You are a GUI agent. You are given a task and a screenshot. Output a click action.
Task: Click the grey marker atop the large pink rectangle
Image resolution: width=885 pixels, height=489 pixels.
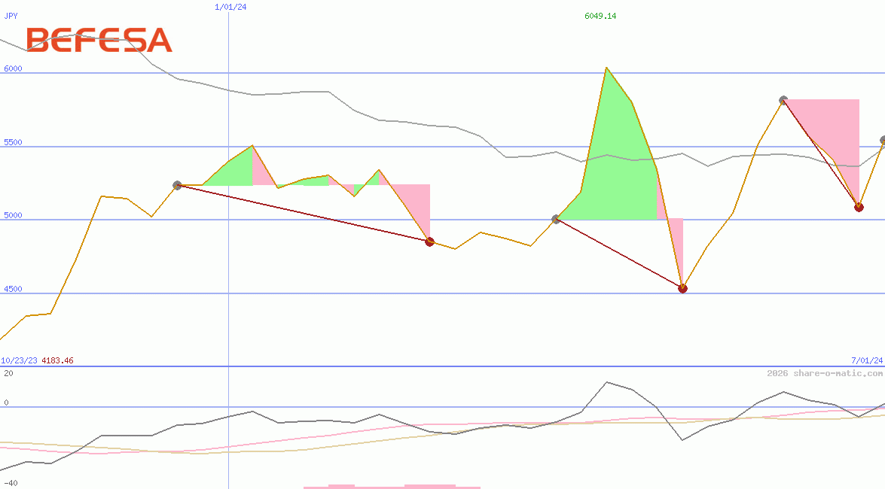(783, 100)
